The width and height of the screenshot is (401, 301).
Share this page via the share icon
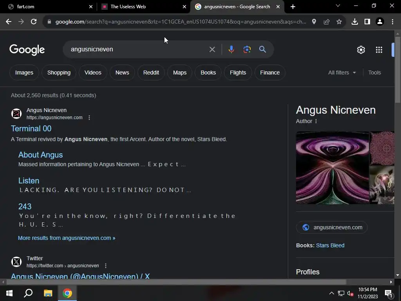[327, 22]
